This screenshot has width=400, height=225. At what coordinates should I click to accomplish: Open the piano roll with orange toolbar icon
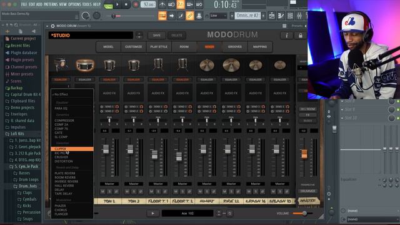click(162, 16)
